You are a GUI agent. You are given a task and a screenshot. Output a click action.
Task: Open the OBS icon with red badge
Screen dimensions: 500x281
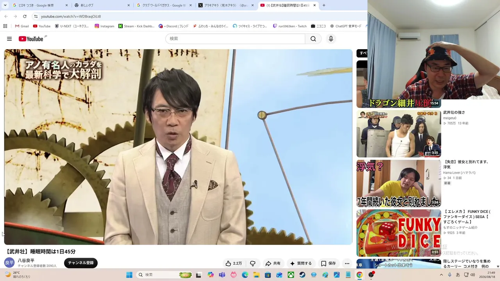(371, 275)
